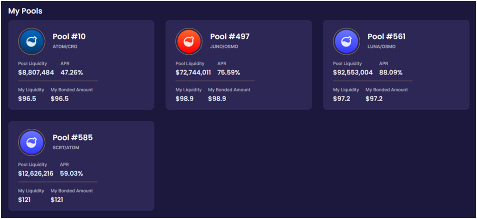Click the 75.59% APR value
Viewport: 477px width, 219px height.
click(229, 73)
